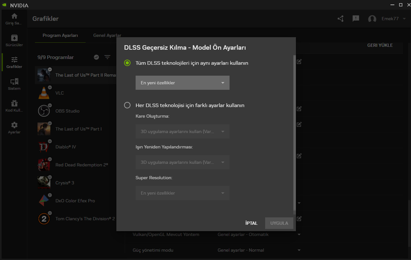
Task: Click the share icon in header
Action: 340,19
